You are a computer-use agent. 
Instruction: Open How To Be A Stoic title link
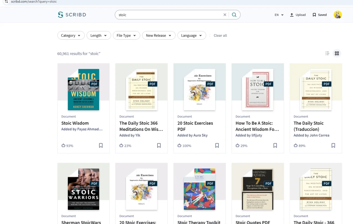point(257,126)
